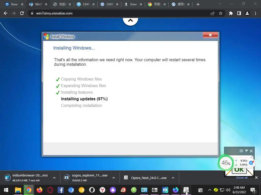Open the Windows Start menu
Screen dimensions: 261x195
tap(6, 190)
